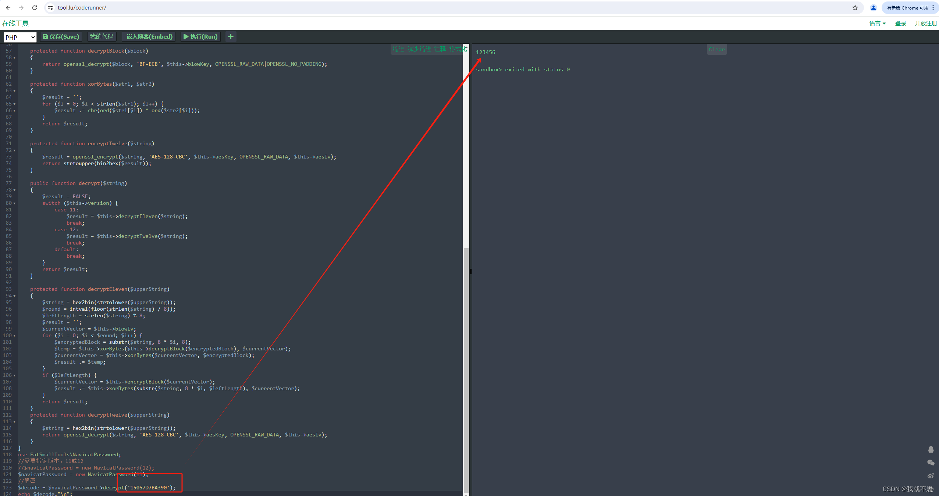
Task: Go back in browser history
Action: [x=8, y=8]
